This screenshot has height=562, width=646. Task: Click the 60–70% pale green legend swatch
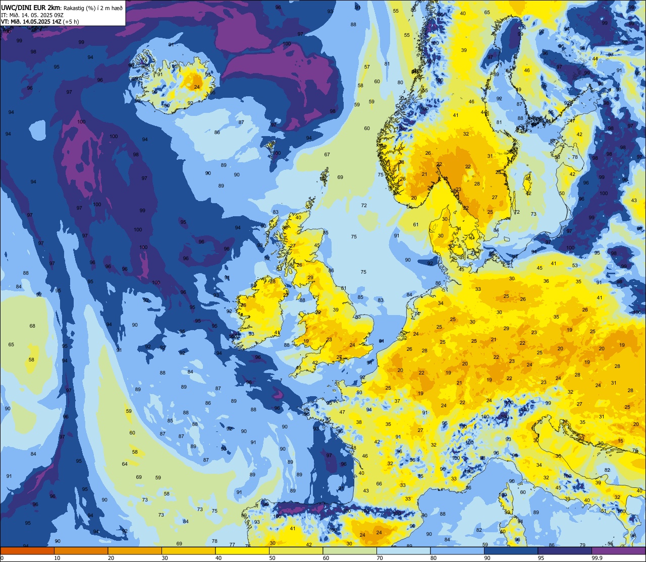(350, 550)
